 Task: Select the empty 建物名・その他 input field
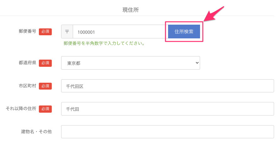(x=167, y=132)
